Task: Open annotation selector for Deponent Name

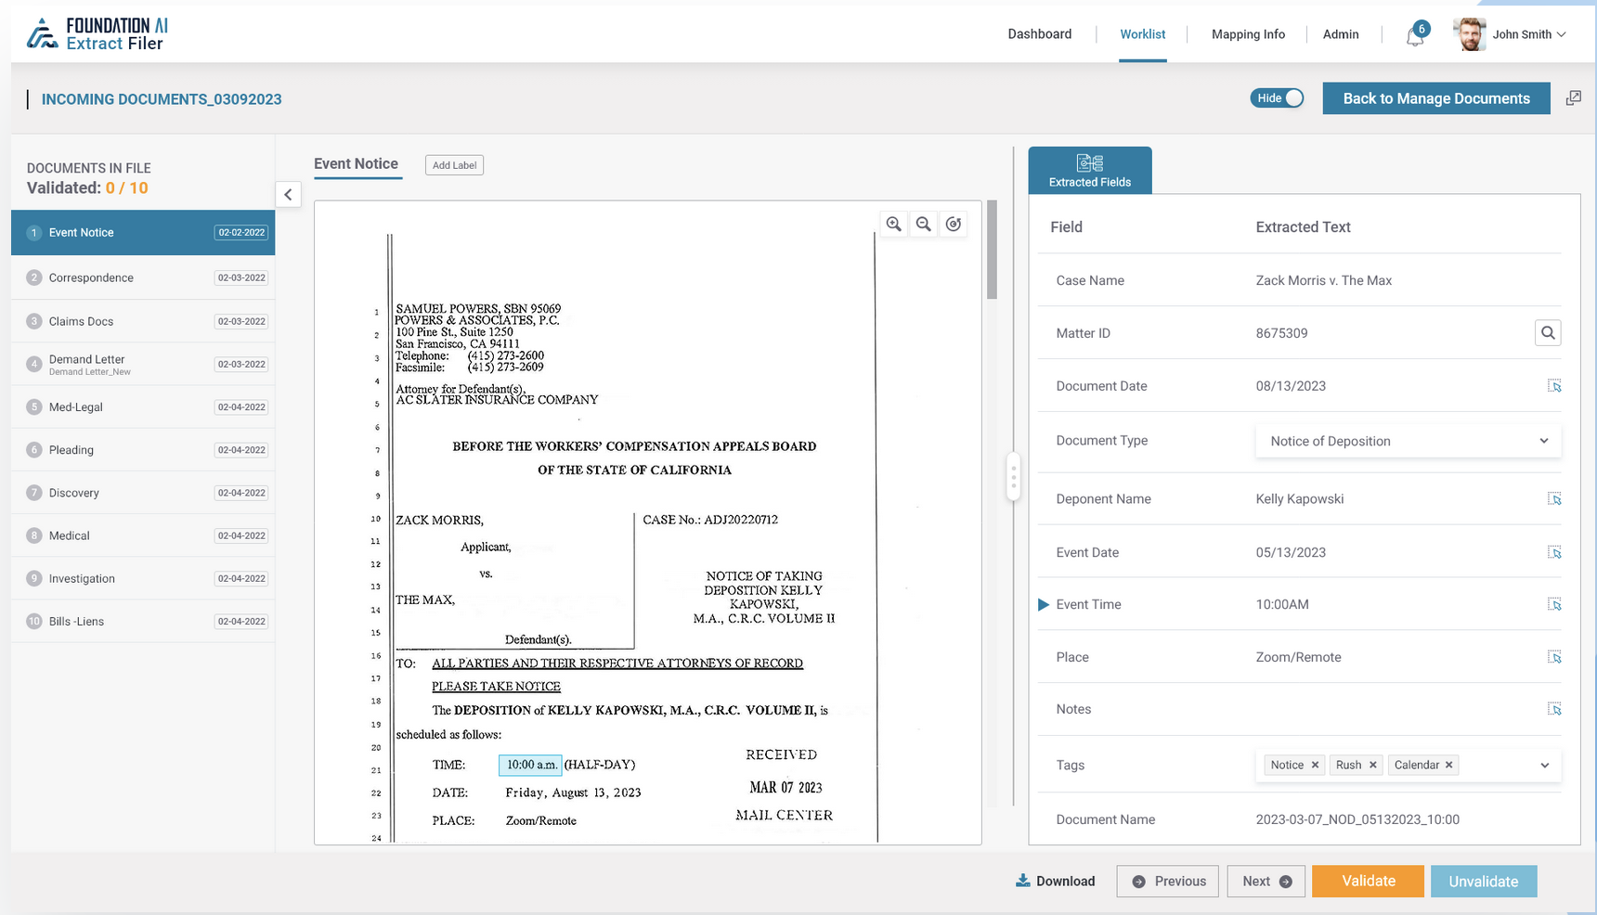Action: 1554,498
